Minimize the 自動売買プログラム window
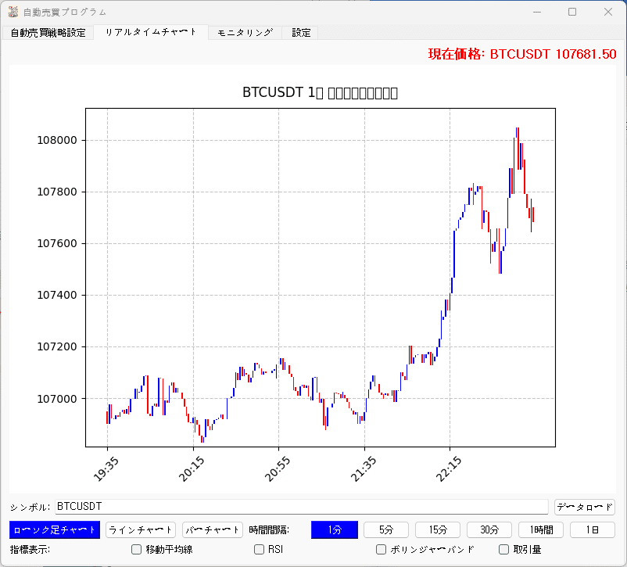This screenshot has height=567, width=627. 537,12
